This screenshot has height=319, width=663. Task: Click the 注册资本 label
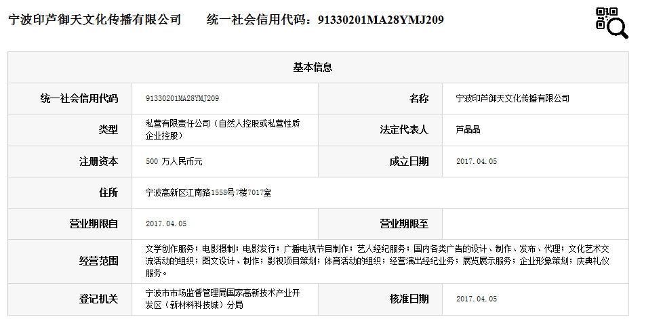click(98, 161)
